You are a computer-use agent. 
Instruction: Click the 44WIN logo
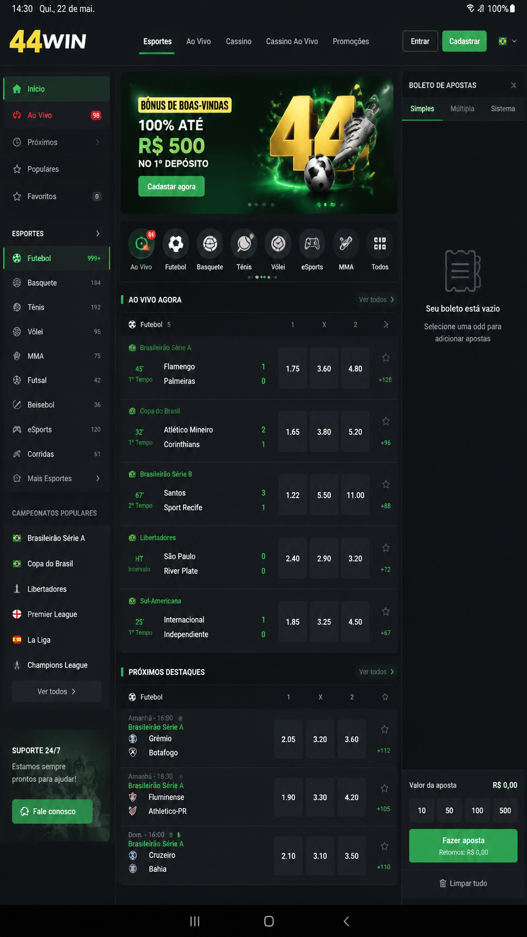[x=48, y=41]
